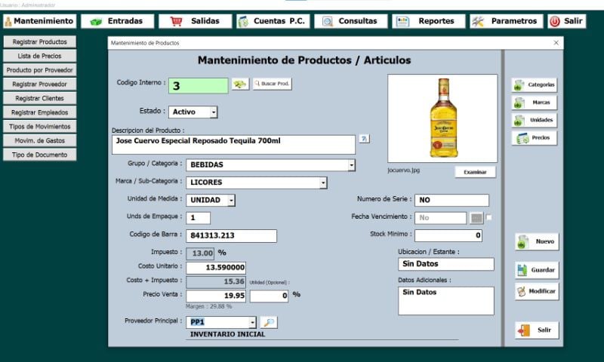Click the Margen : 29.88 % text
The image size is (604, 362).
click(209, 307)
